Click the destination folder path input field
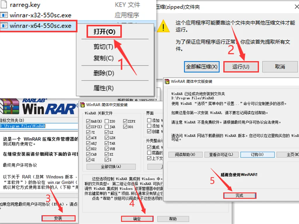 pyautogui.click(x=39, y=126)
